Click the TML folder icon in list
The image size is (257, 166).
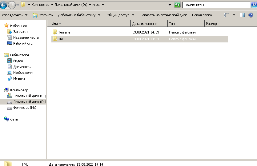(x=55, y=39)
